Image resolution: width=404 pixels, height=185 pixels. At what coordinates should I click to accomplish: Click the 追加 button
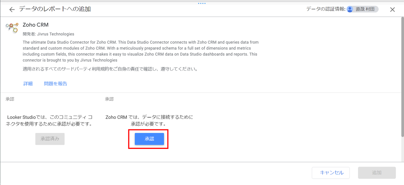tap(377, 173)
